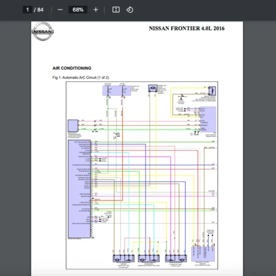Click the zoom out minus button
The height and width of the screenshot is (276, 276).
(60, 10)
